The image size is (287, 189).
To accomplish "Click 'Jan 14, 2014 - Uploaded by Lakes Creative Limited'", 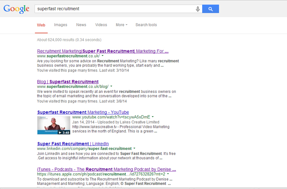I will pyautogui.click(x=116, y=122).
